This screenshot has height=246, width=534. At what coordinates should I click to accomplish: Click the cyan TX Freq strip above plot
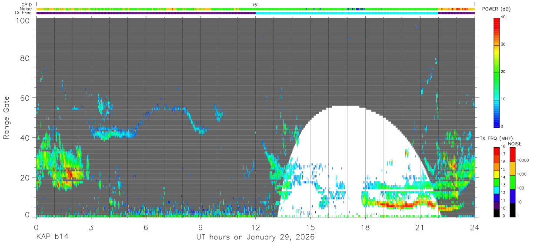coord(347,13)
